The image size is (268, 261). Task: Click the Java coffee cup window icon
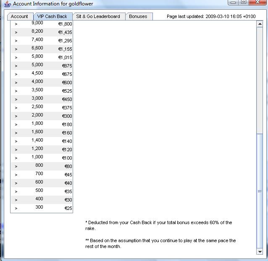[x=7, y=4]
